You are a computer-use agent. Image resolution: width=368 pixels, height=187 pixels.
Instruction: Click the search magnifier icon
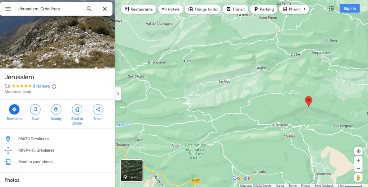(89, 9)
